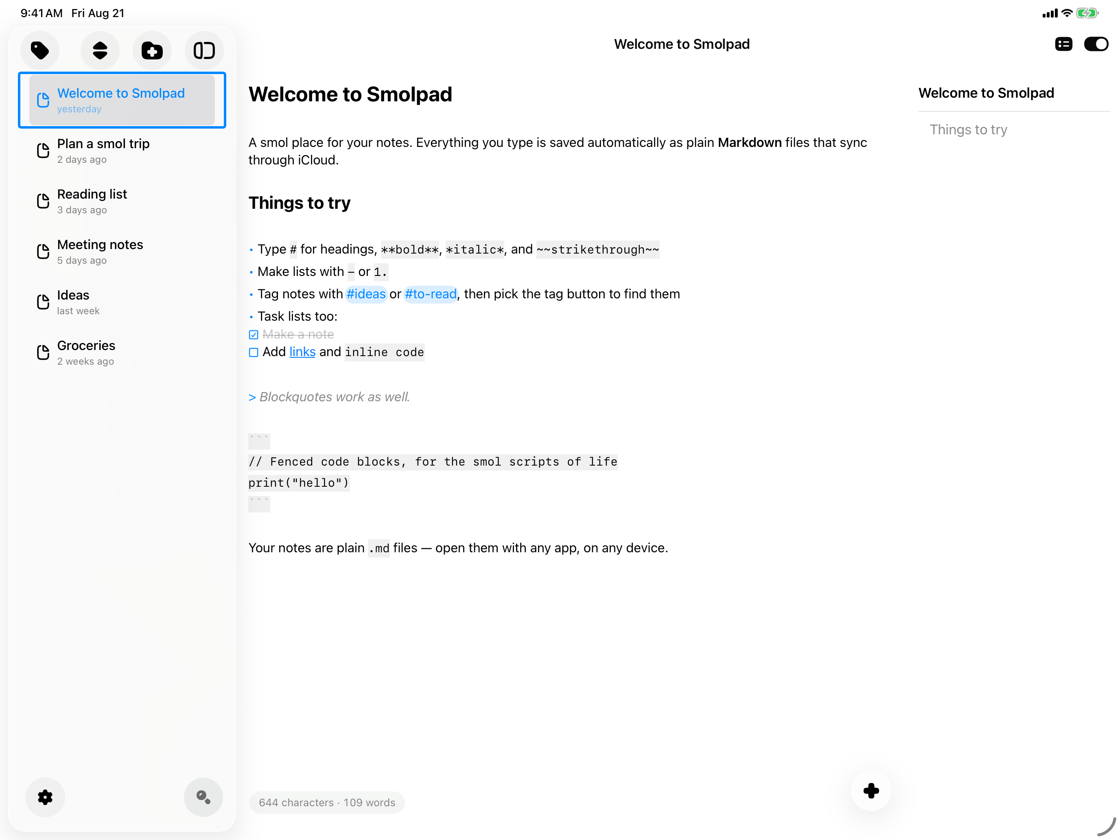Create a new folder with the plus icon

pos(152,50)
